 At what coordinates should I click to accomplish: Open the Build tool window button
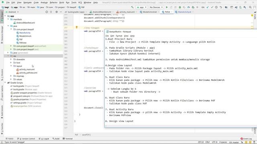click(56, 139)
